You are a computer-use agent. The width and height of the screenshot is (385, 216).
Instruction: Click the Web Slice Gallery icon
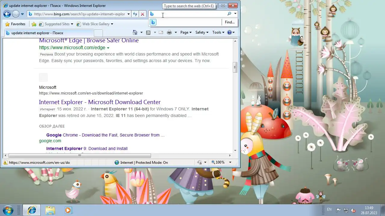click(x=79, y=24)
